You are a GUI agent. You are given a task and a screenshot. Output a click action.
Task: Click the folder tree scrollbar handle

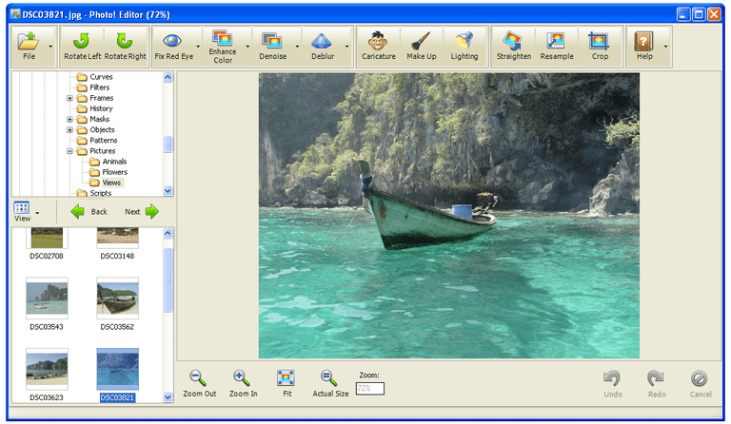[x=168, y=145]
